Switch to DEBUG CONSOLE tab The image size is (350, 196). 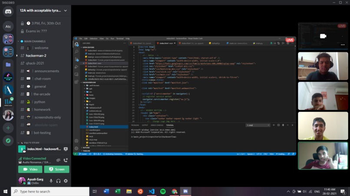coord(157,125)
